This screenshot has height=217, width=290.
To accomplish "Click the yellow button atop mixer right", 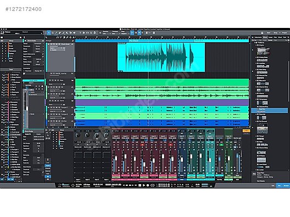I will (246, 130).
